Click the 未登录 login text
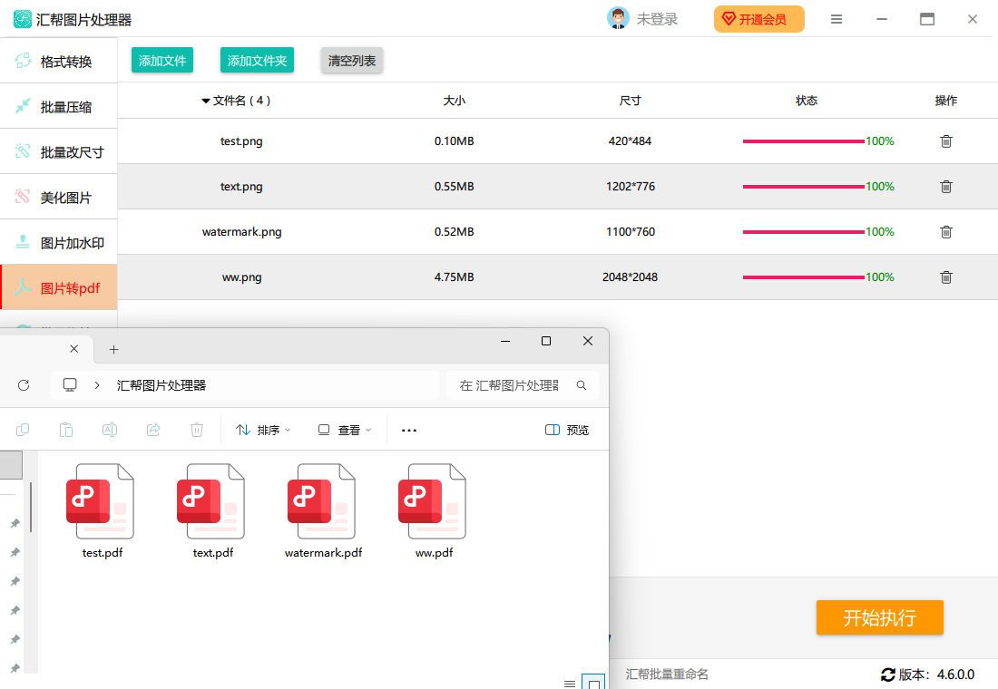Viewport: 998px width, 689px height. pos(658,19)
